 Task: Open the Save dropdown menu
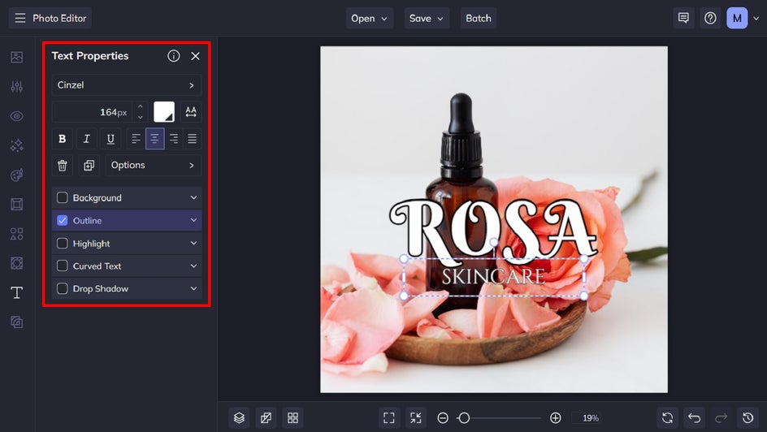(x=427, y=18)
